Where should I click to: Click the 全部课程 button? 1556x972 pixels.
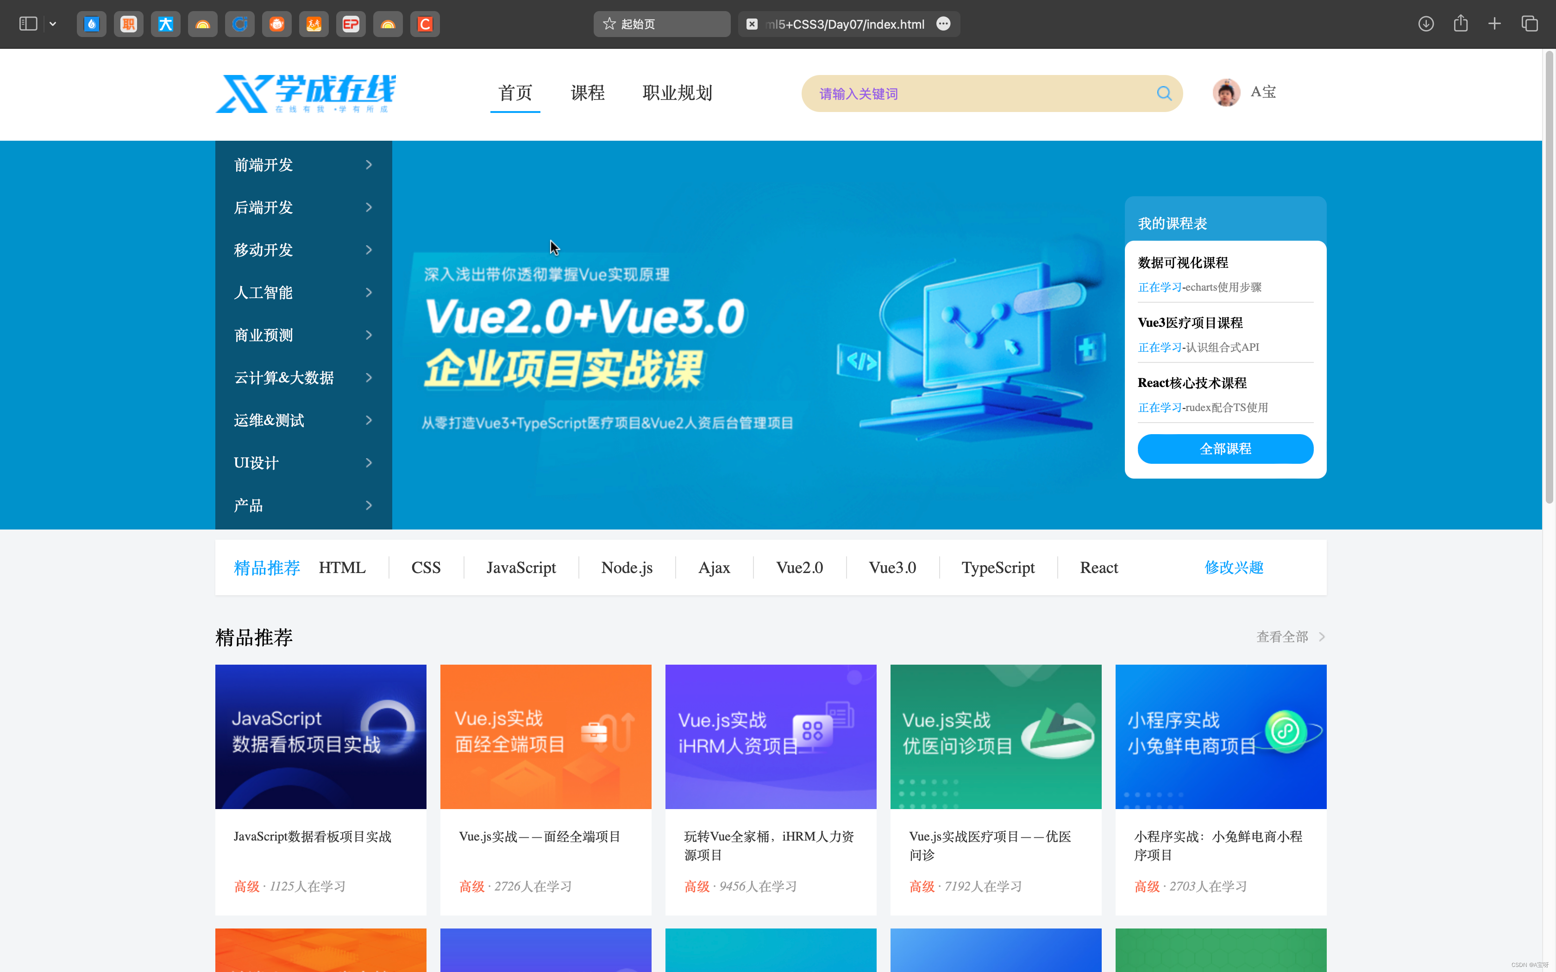pos(1224,449)
